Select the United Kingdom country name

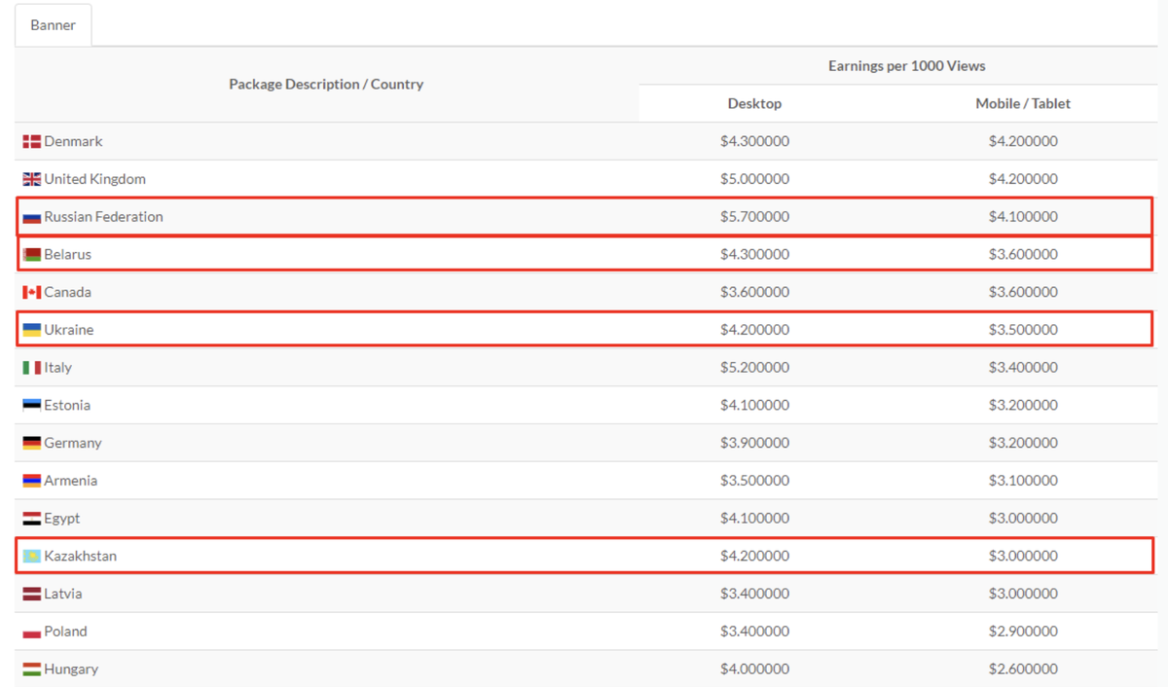point(94,179)
